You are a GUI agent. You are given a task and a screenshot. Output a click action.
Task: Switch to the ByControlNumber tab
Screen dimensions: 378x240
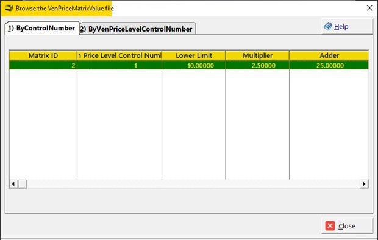pyautogui.click(x=42, y=28)
